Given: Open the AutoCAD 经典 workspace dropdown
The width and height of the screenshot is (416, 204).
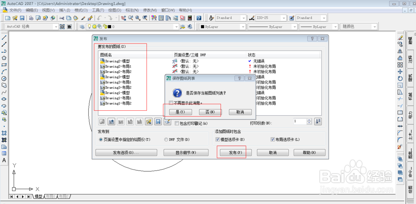Looking at the screenshot, I should [56, 27].
